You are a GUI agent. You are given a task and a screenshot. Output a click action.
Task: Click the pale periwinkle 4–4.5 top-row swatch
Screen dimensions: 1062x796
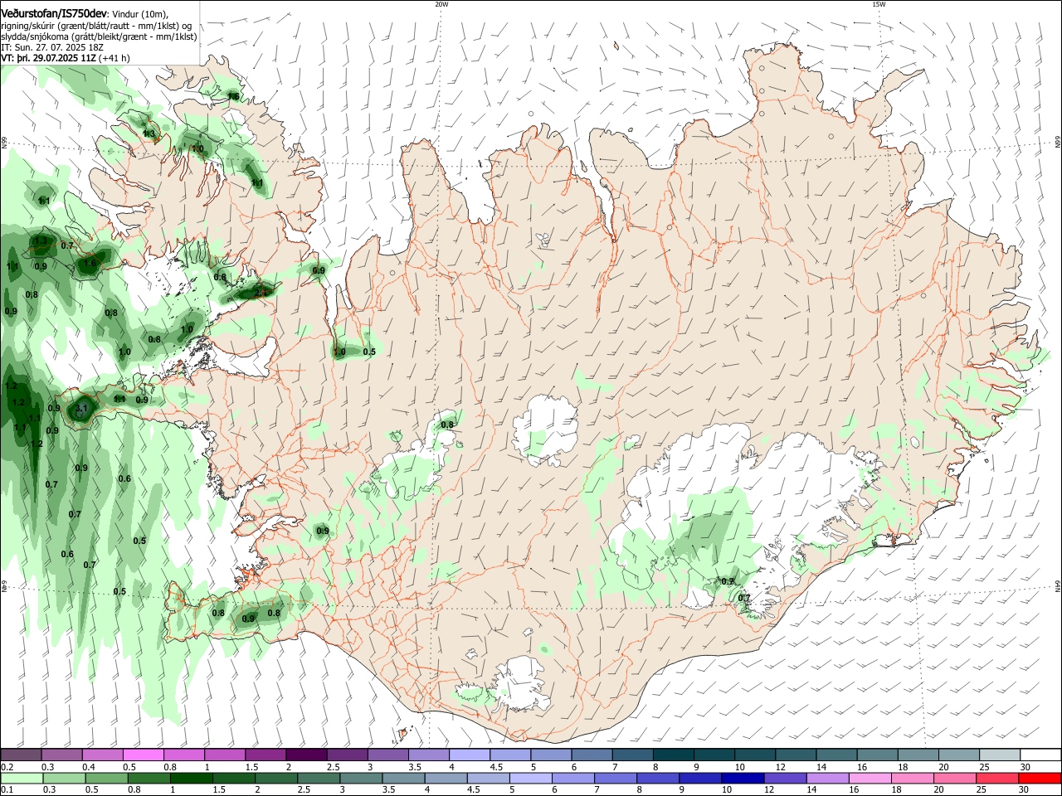[469, 755]
